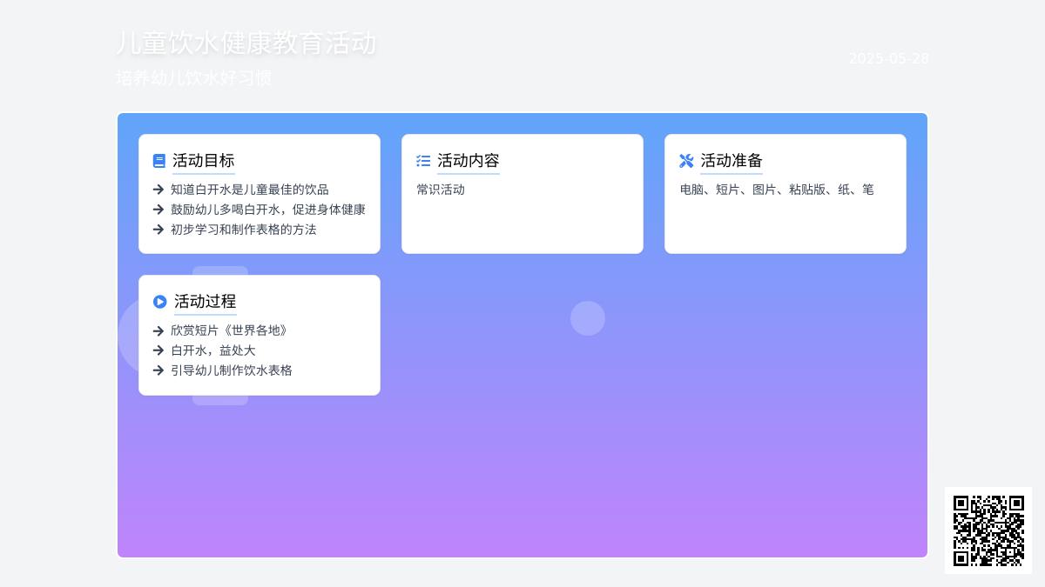Click the text 引导幼儿制作饮水表格

tap(232, 370)
